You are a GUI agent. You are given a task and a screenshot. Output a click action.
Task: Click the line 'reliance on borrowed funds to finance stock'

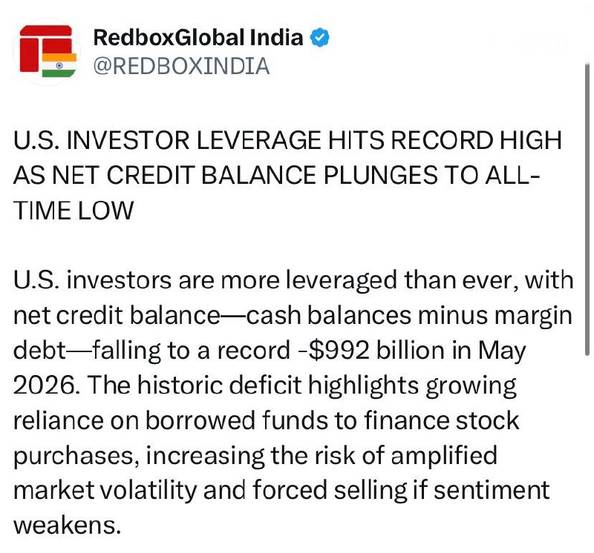click(x=267, y=420)
